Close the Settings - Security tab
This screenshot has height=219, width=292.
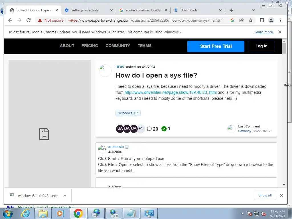coord(111,10)
